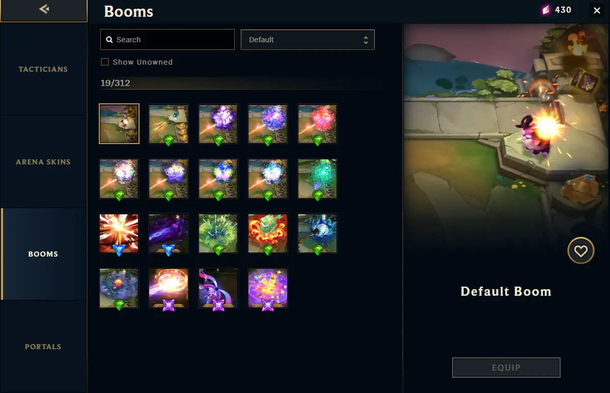Click the magnifier icon in search box
The height and width of the screenshot is (393, 610).
[x=109, y=40]
